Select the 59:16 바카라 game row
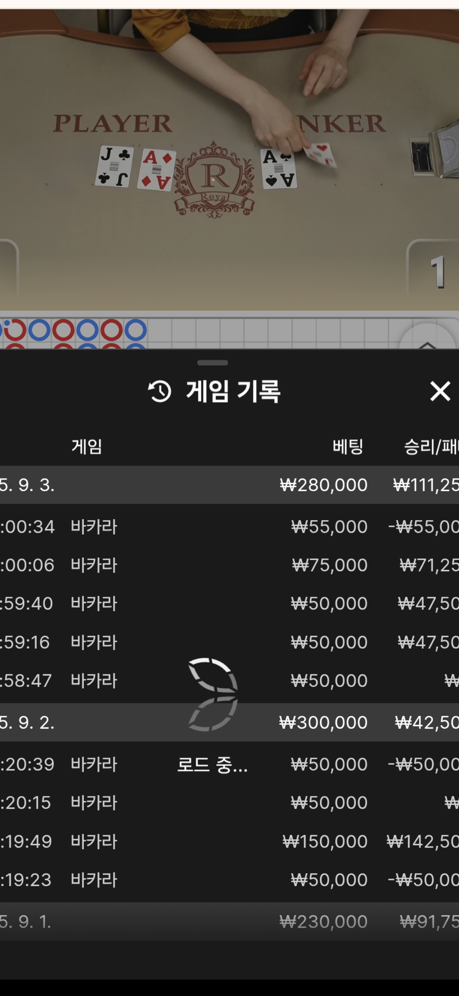Image resolution: width=459 pixels, height=996 pixels. pyautogui.click(x=229, y=642)
